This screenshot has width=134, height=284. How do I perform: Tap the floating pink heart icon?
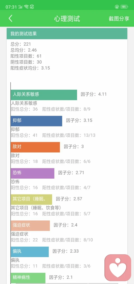click(x=118, y=268)
